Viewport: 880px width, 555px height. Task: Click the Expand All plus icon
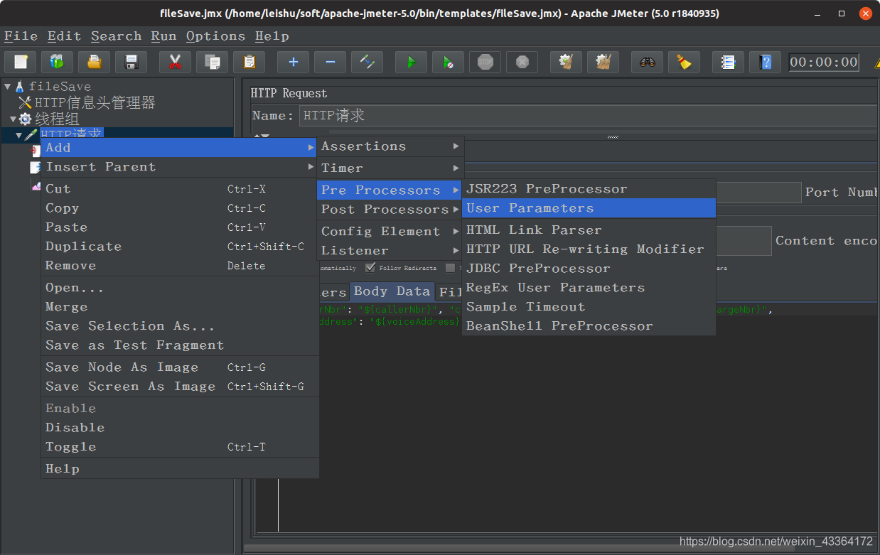coord(293,62)
